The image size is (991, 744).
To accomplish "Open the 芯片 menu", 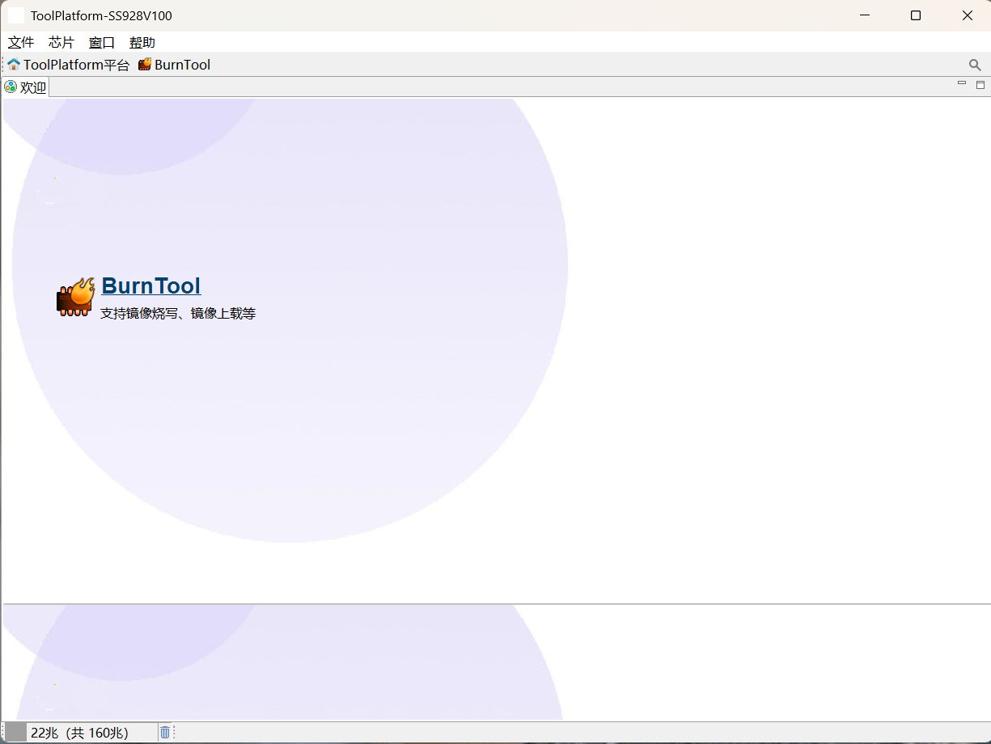I will [61, 42].
